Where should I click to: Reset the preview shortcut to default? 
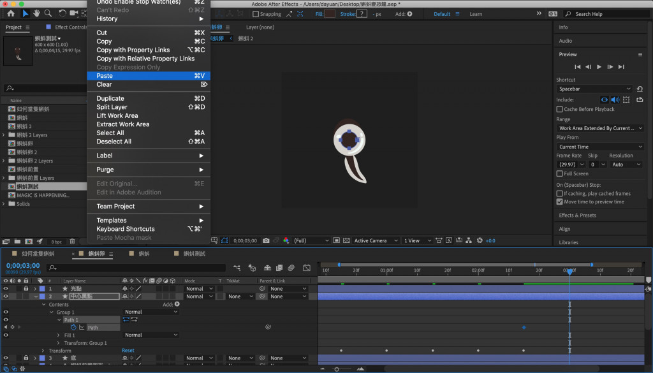tap(640, 89)
